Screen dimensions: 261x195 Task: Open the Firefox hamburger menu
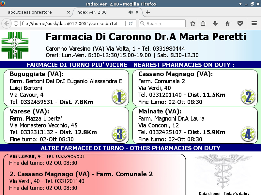pyautogui.click(x=254, y=23)
